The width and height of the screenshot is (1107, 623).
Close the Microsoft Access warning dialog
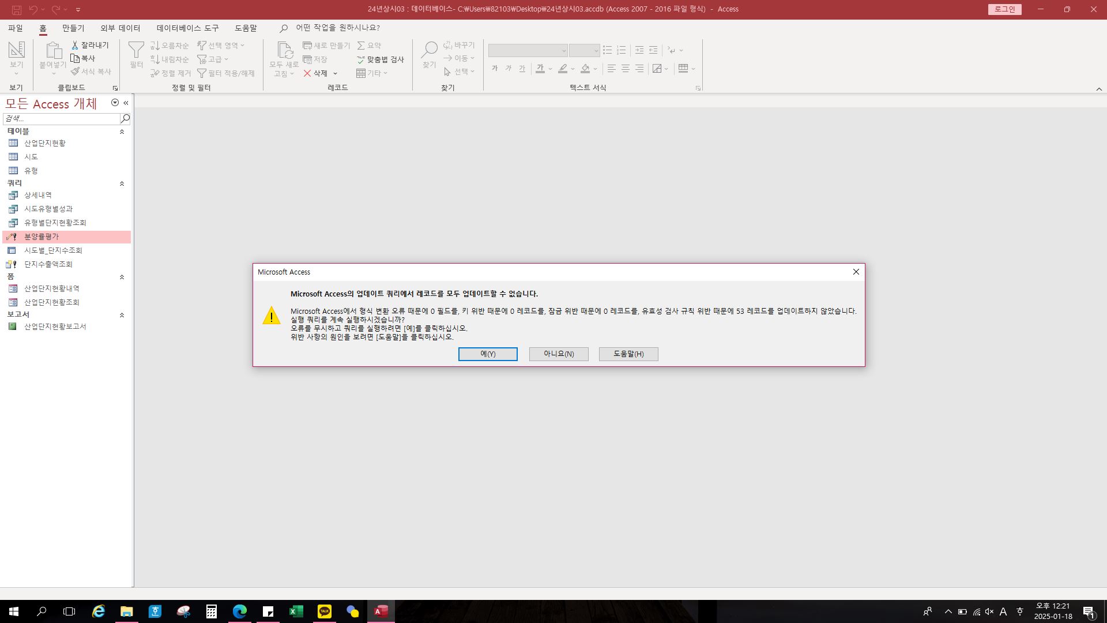(x=856, y=272)
